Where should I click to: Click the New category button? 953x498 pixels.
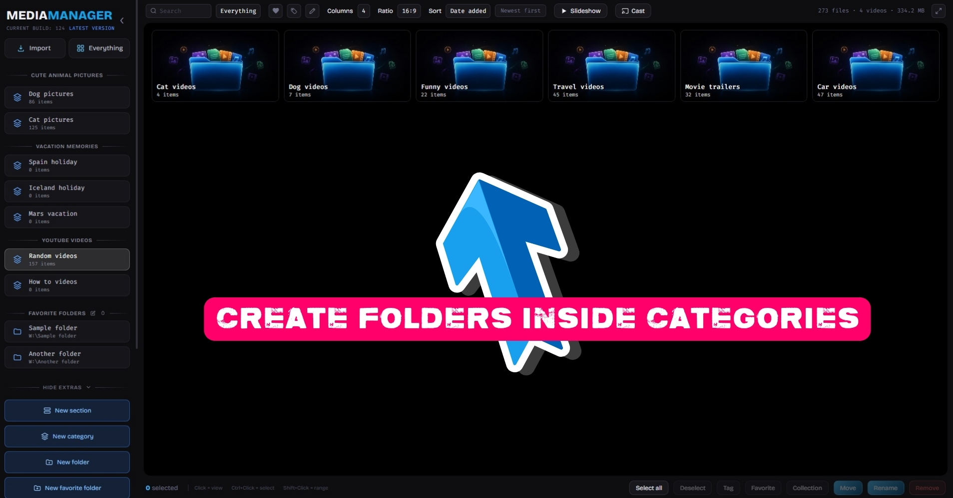(67, 436)
